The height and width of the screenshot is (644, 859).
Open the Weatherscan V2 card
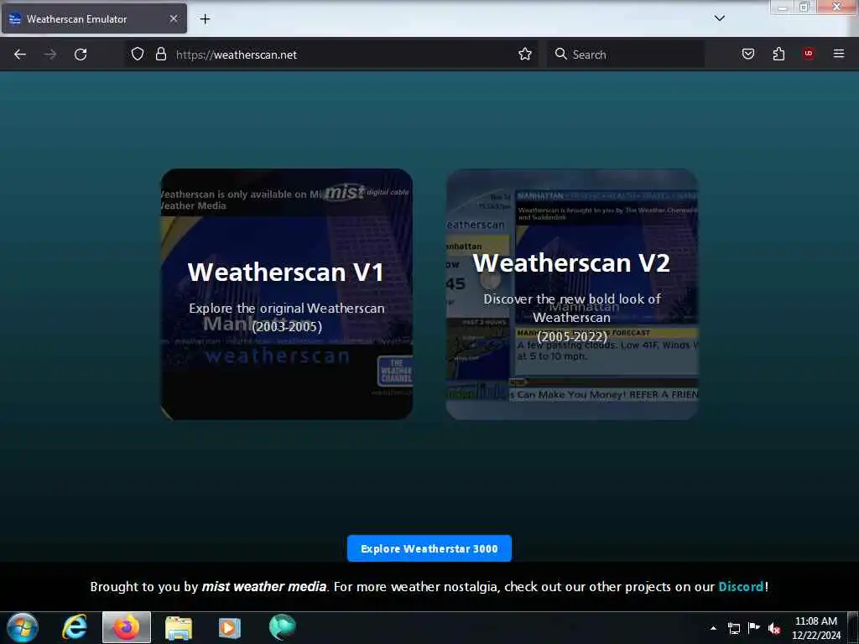572,294
